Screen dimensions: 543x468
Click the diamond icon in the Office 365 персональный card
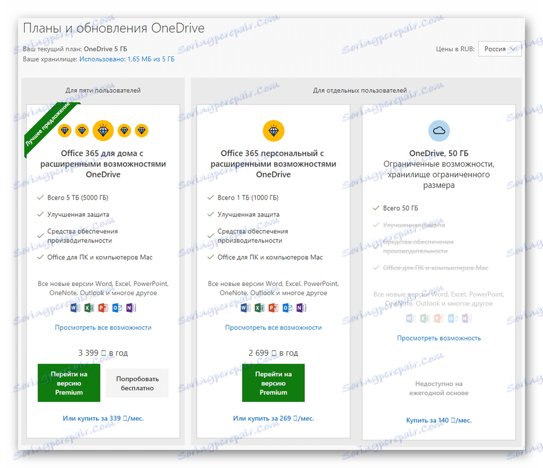click(274, 131)
